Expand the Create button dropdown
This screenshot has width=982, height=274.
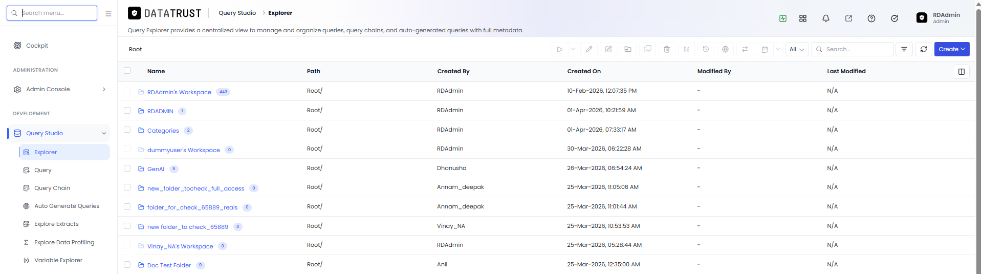pyautogui.click(x=952, y=49)
